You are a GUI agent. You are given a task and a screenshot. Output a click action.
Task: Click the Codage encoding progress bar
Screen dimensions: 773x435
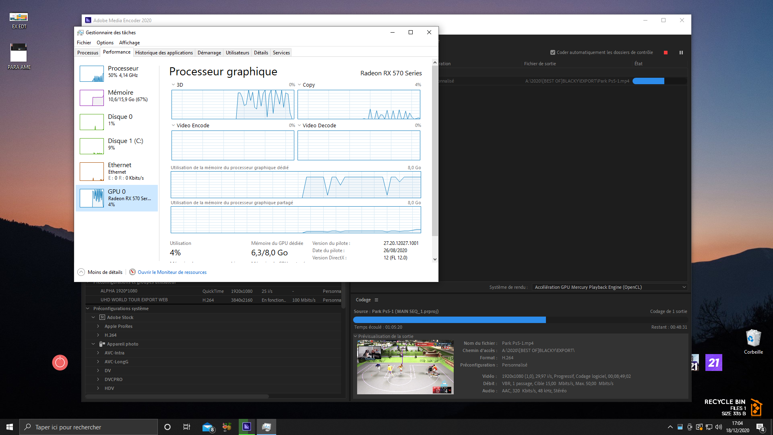[x=520, y=320]
